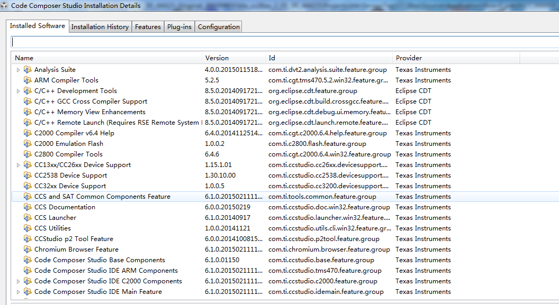Click the Analysis Suite feature icon
559x305 pixels.
28,70
